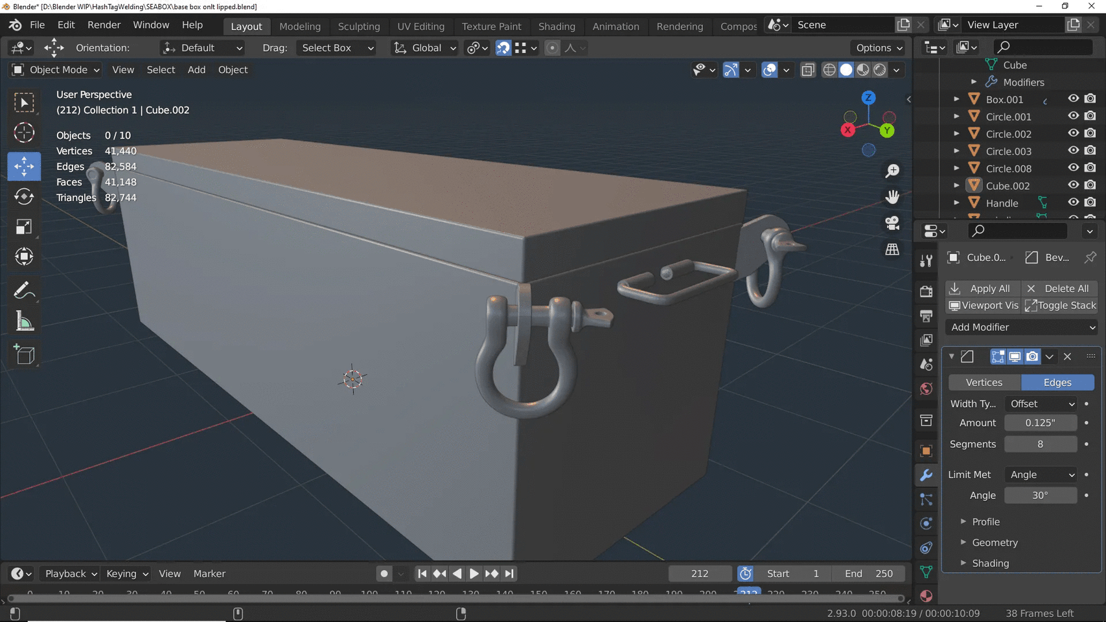The width and height of the screenshot is (1106, 622).
Task: Select the Measure tool
Action: (24, 321)
